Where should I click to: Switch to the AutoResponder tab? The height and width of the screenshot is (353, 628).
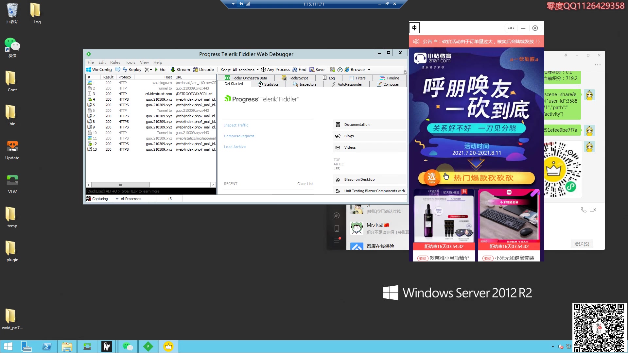coord(347,84)
